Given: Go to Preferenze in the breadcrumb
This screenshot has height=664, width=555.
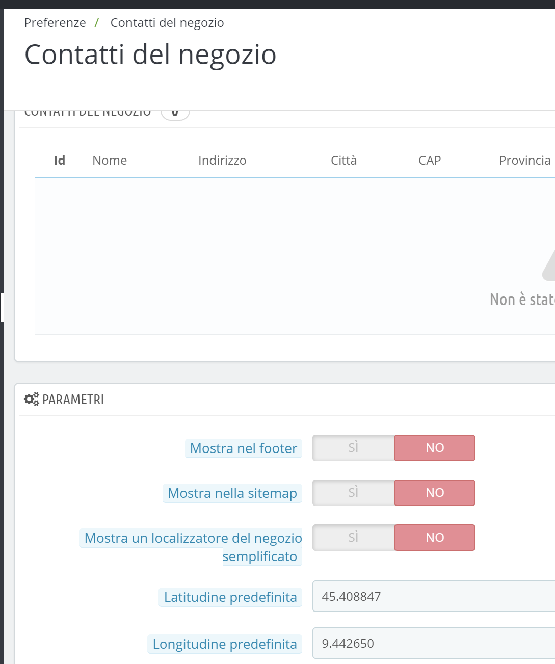Looking at the screenshot, I should (55, 23).
